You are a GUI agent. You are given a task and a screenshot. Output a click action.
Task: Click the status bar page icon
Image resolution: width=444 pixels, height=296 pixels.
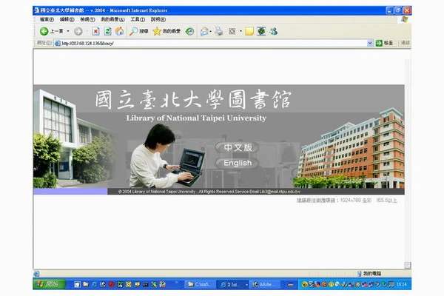(36, 274)
